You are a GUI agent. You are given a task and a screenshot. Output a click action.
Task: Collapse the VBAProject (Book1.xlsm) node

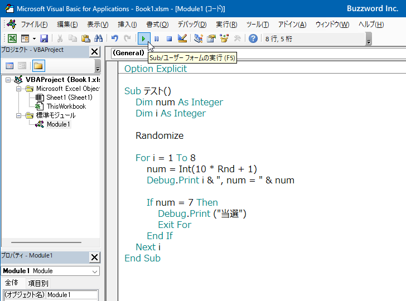click(x=8, y=80)
